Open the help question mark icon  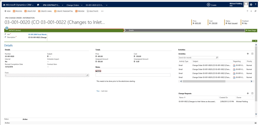pos(256,5)
